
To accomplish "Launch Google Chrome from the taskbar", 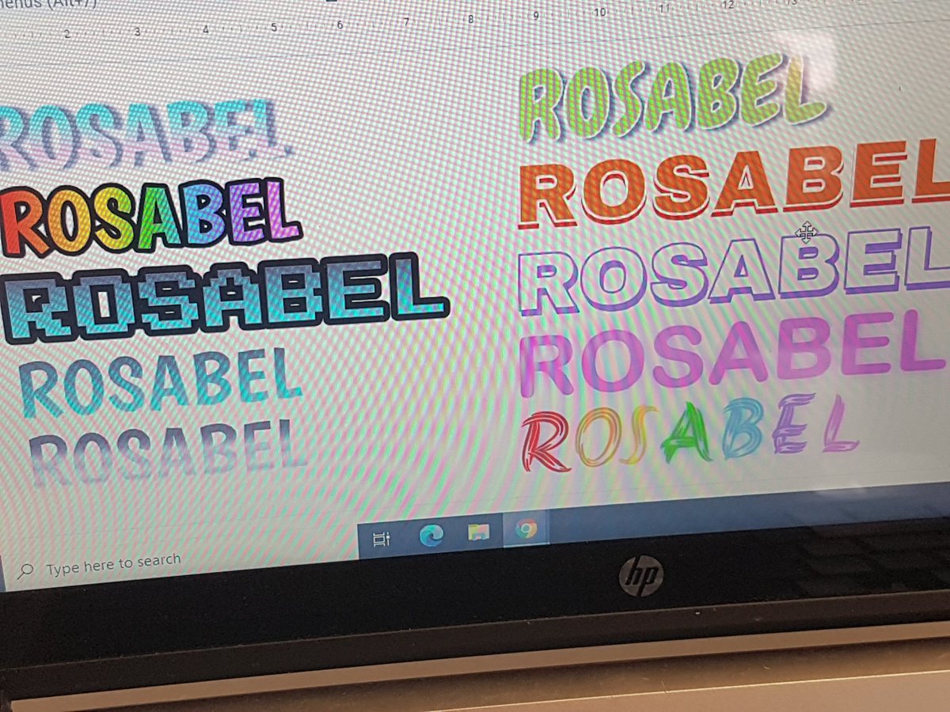I will pyautogui.click(x=527, y=529).
